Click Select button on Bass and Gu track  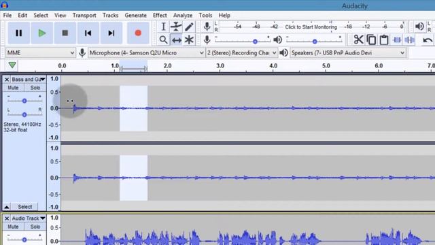click(25, 207)
